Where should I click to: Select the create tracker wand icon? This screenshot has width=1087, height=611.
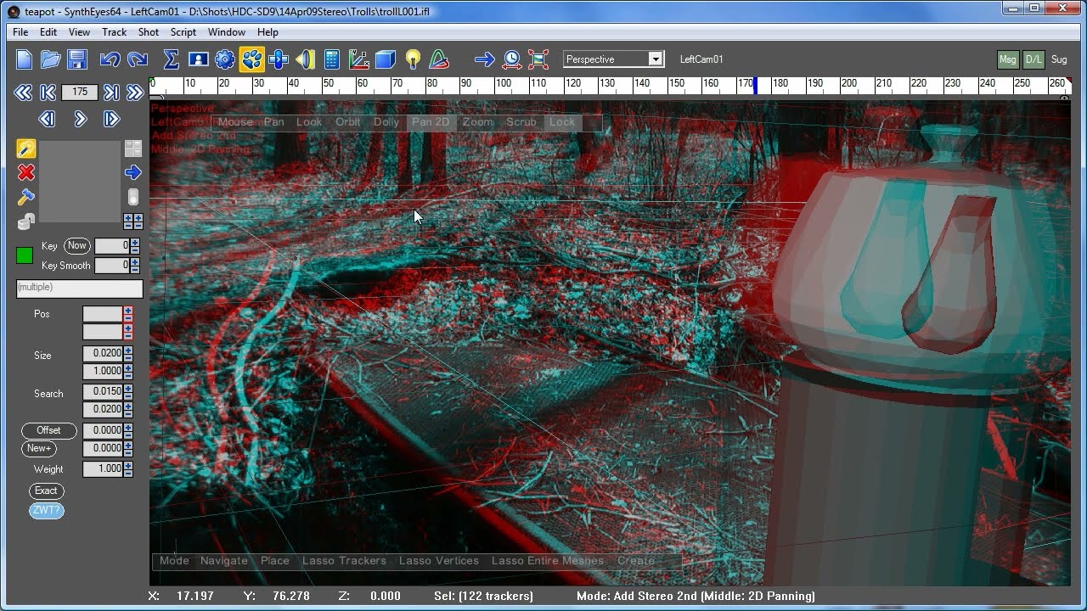point(26,149)
